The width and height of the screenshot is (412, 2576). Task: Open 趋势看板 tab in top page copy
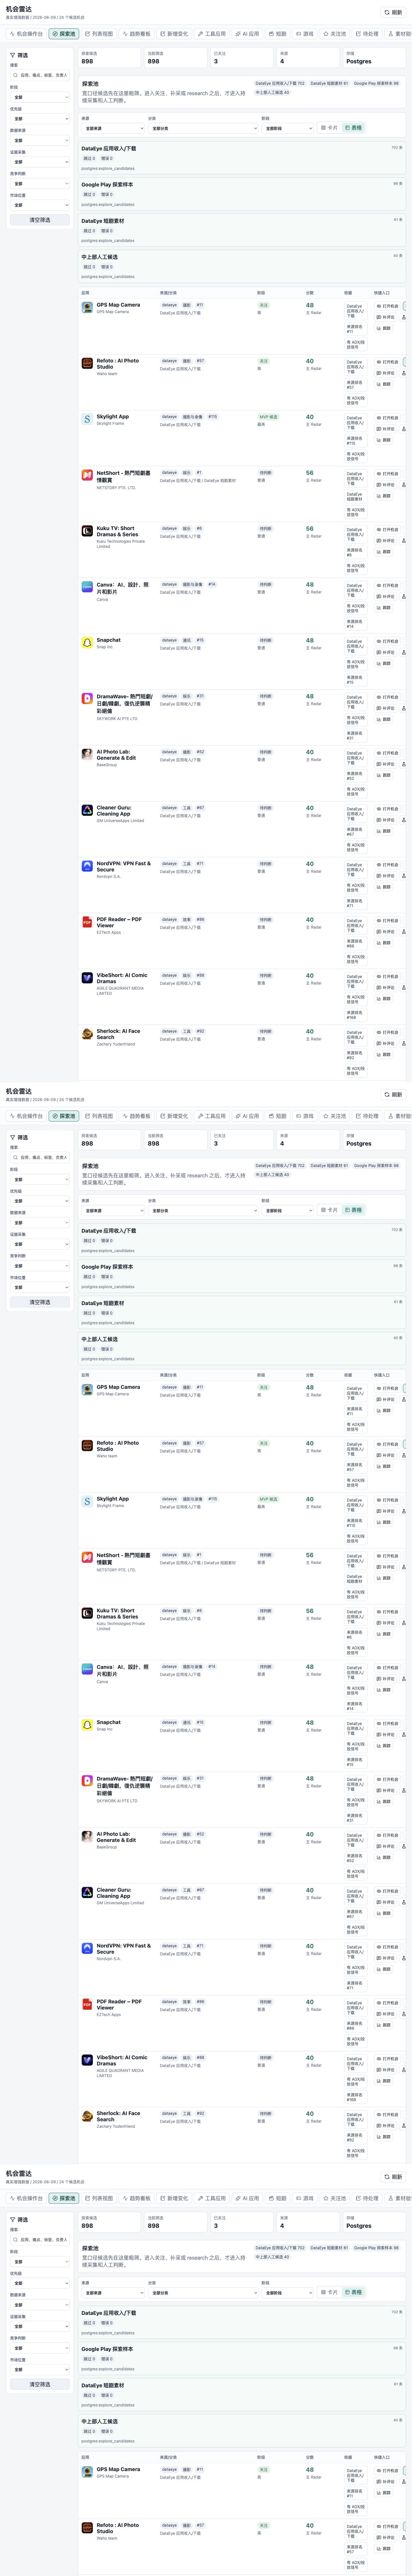click(137, 34)
